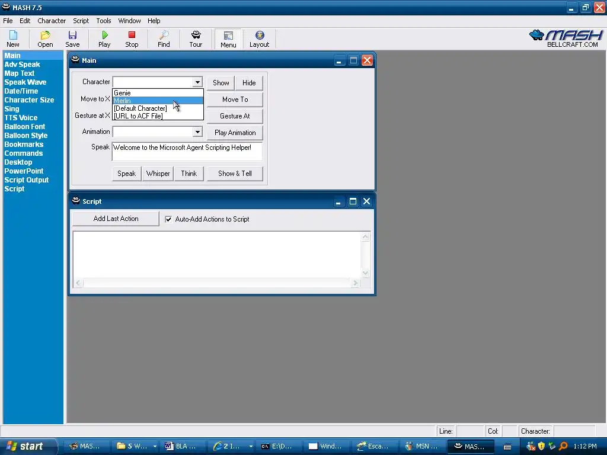Click inside the Script text area
Viewport: 607px width, 455px height.
tap(217, 255)
